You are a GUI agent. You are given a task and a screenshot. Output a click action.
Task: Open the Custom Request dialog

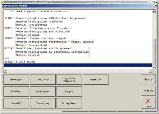[43, 92]
